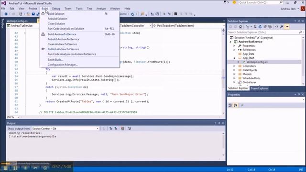306x172 pixels.
Task: Click the notifications flag icon in title bar
Action: tap(225, 2)
